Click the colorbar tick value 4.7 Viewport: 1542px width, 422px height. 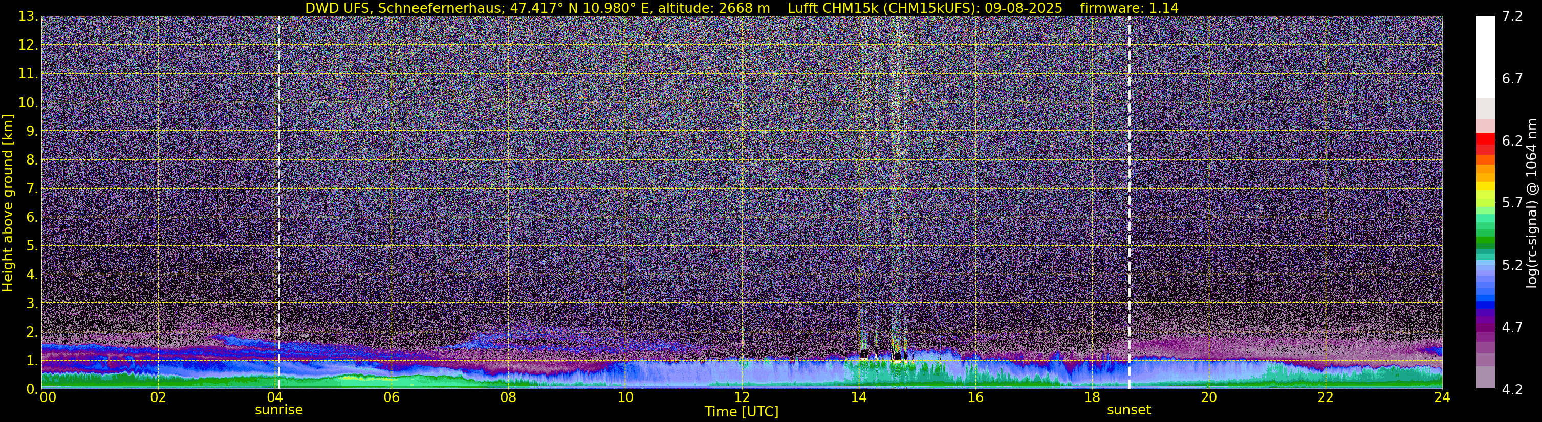click(1512, 327)
